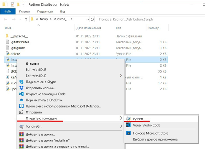This screenshot has width=205, height=149.
Task: Click the Dropbox icon in context menu
Action: [x=21, y=88]
